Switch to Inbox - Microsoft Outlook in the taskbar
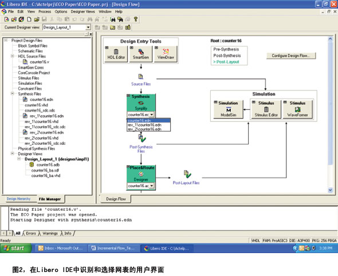338x276 pixels. pos(61,248)
